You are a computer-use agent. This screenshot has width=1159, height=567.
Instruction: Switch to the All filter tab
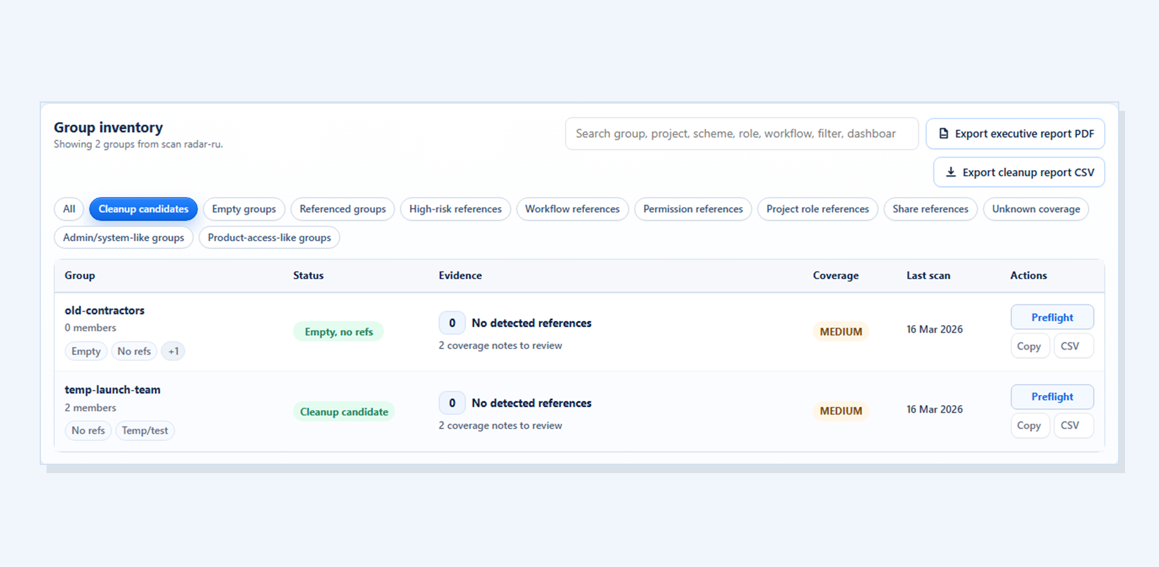pos(69,209)
